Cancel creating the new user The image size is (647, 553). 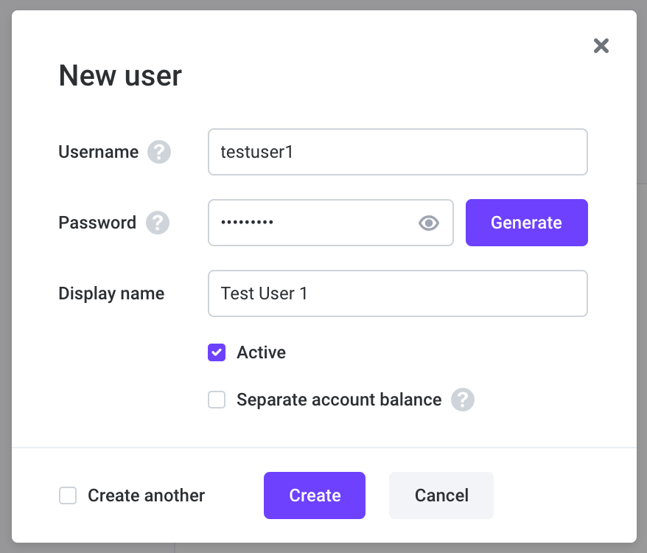[441, 495]
